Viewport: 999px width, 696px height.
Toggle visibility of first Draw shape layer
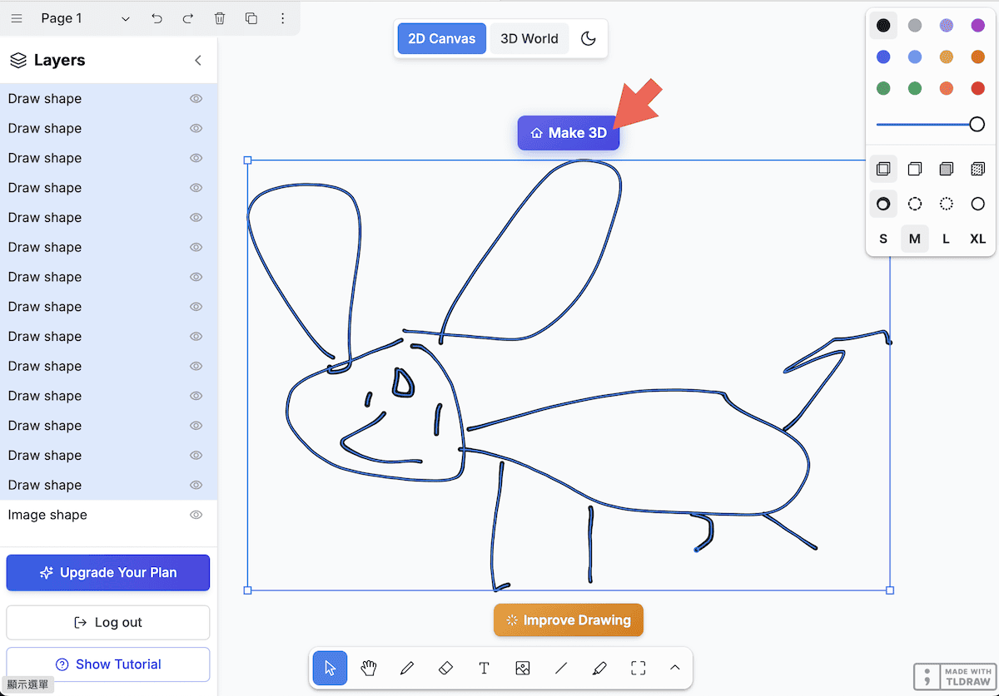196,98
